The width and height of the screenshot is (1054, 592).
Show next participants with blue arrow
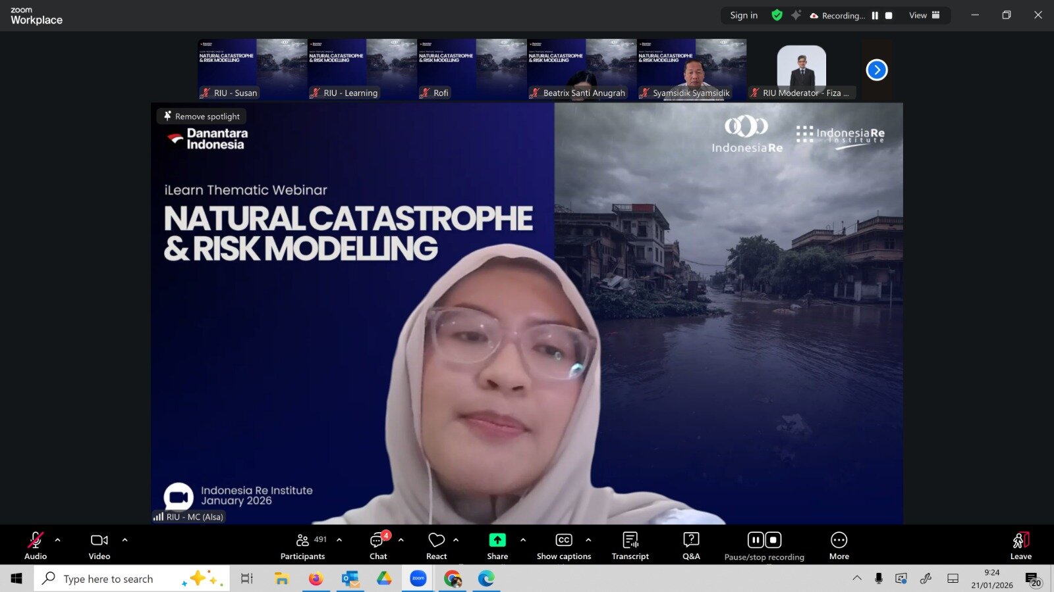pos(877,70)
